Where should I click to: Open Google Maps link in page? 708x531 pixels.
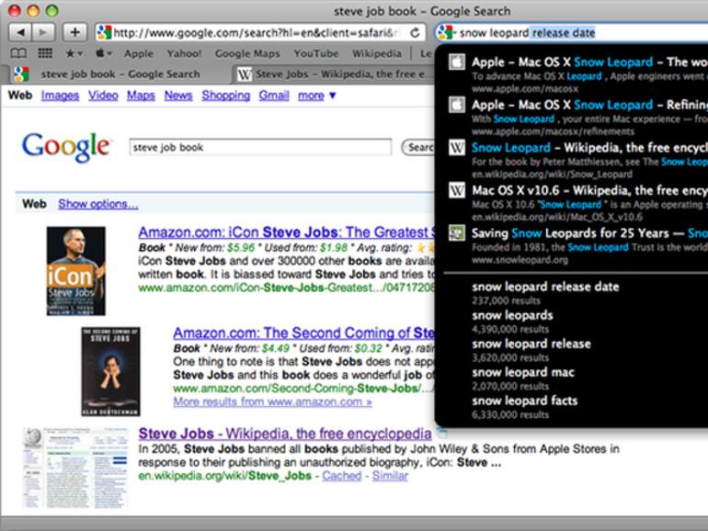141,96
